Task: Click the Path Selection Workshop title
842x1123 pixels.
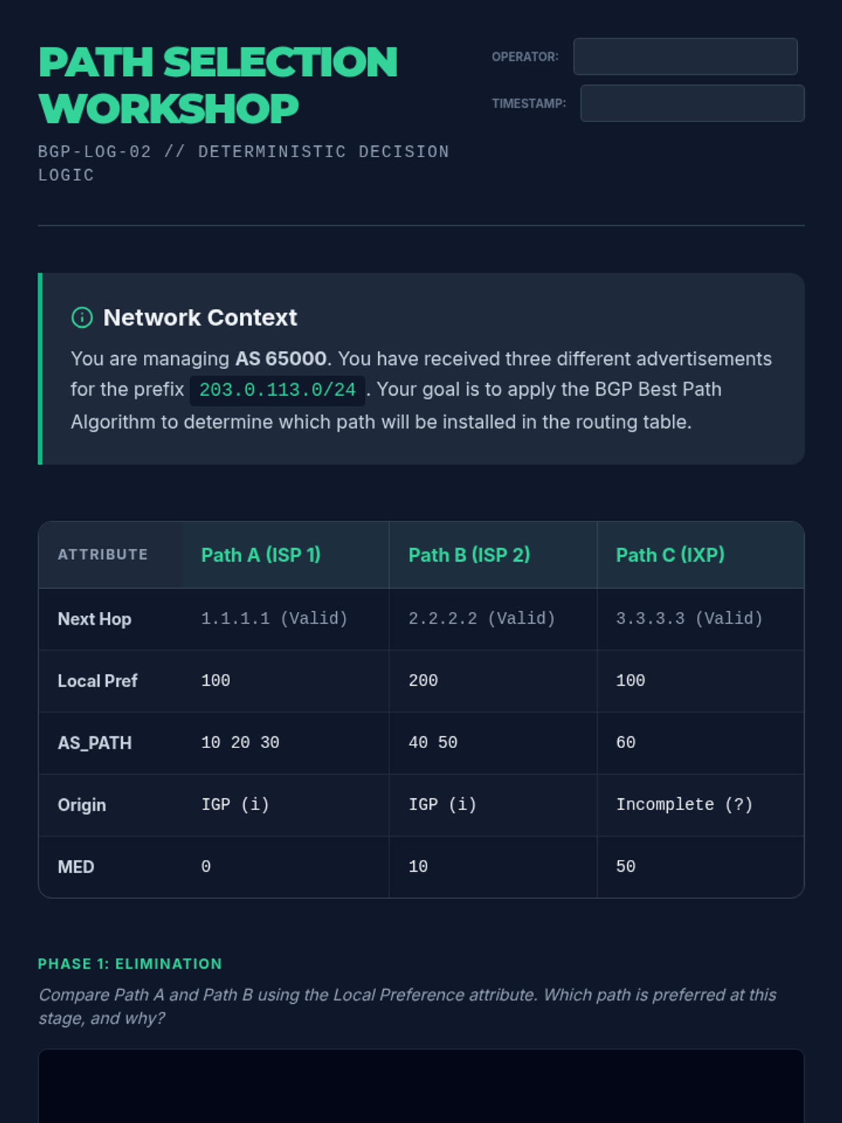Action: point(218,85)
